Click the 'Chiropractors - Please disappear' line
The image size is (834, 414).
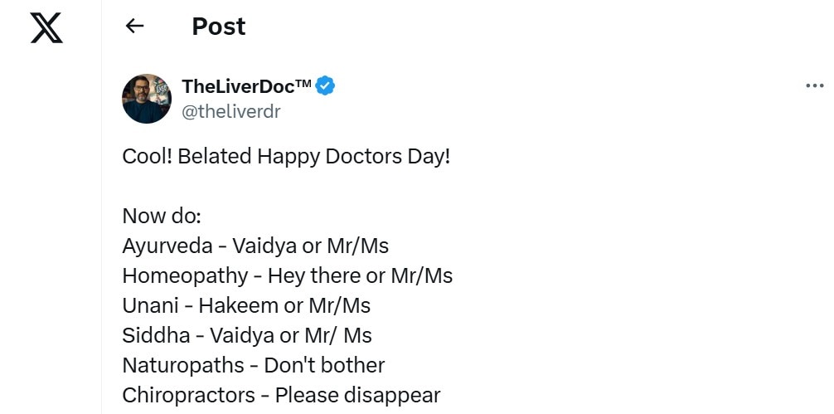coord(281,396)
